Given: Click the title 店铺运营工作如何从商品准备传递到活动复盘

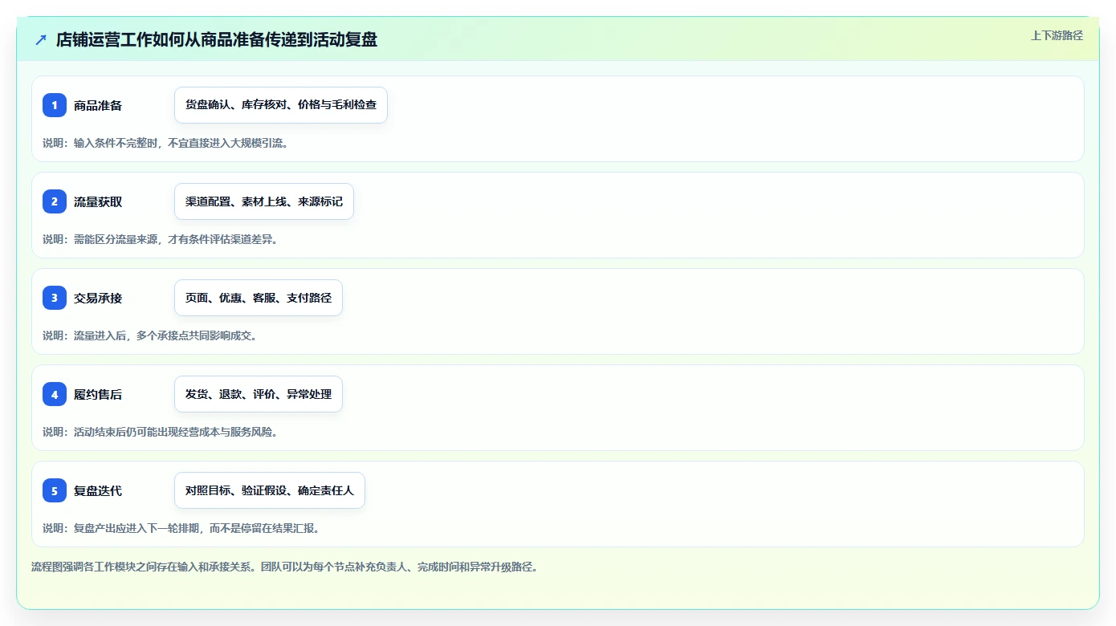Looking at the screenshot, I should tap(217, 39).
